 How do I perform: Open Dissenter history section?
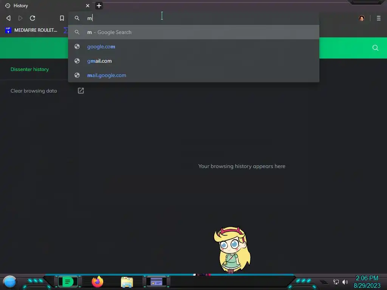tap(29, 69)
